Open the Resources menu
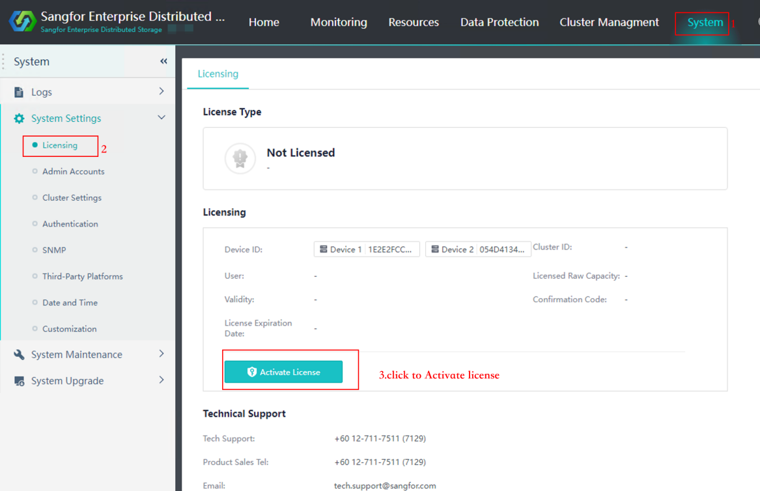The width and height of the screenshot is (760, 491). coord(414,22)
